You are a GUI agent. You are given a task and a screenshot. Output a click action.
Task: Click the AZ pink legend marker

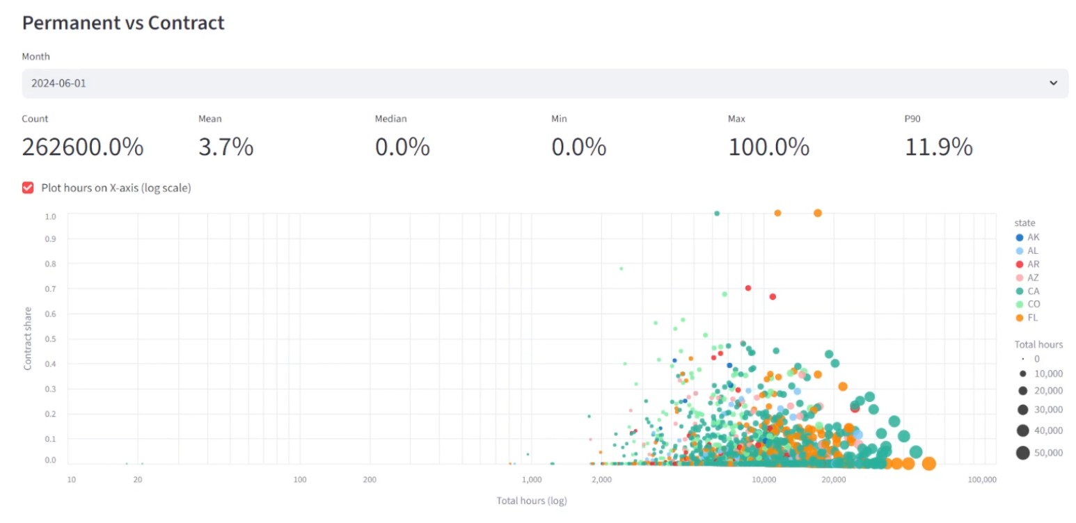click(1020, 277)
